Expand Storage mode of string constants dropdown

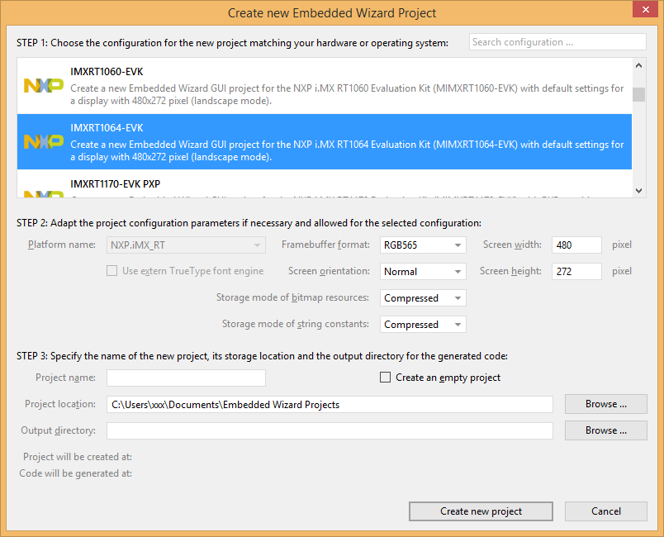point(423,324)
